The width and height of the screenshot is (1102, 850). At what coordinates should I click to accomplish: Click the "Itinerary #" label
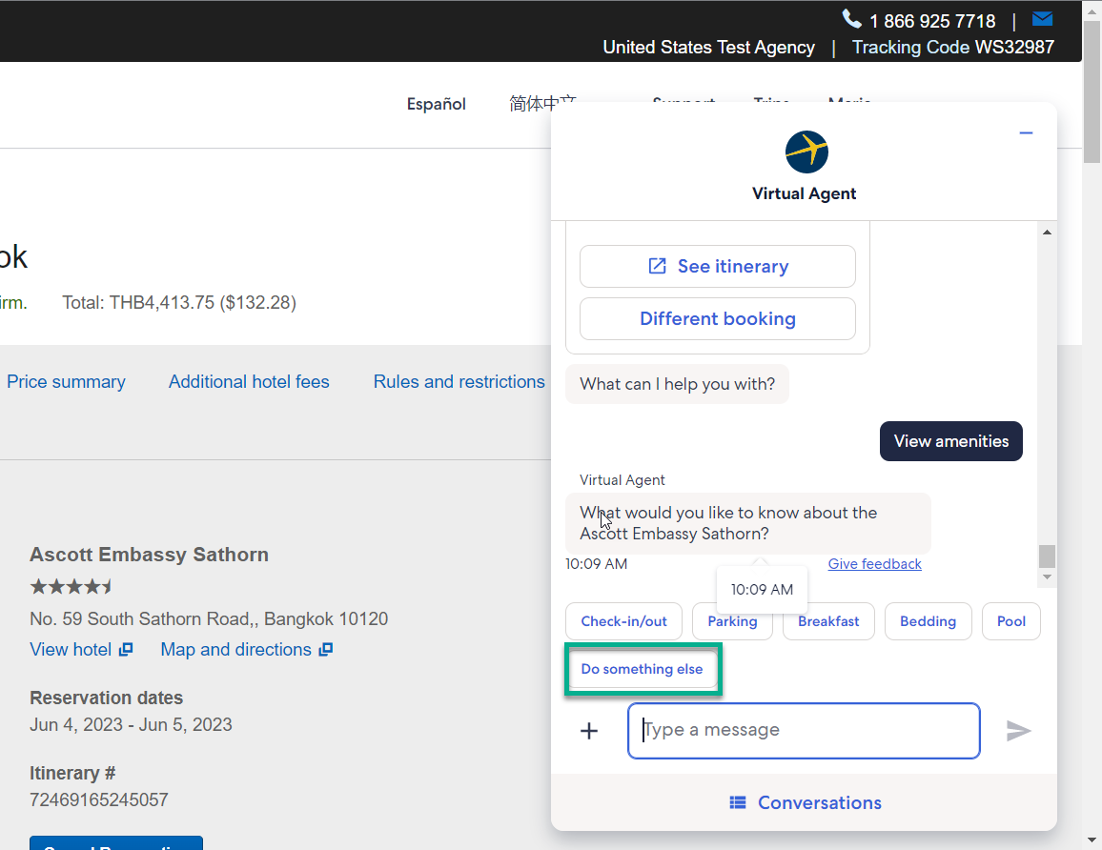pyautogui.click(x=72, y=773)
